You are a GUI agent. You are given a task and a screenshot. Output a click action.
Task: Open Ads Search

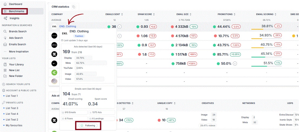16,38
